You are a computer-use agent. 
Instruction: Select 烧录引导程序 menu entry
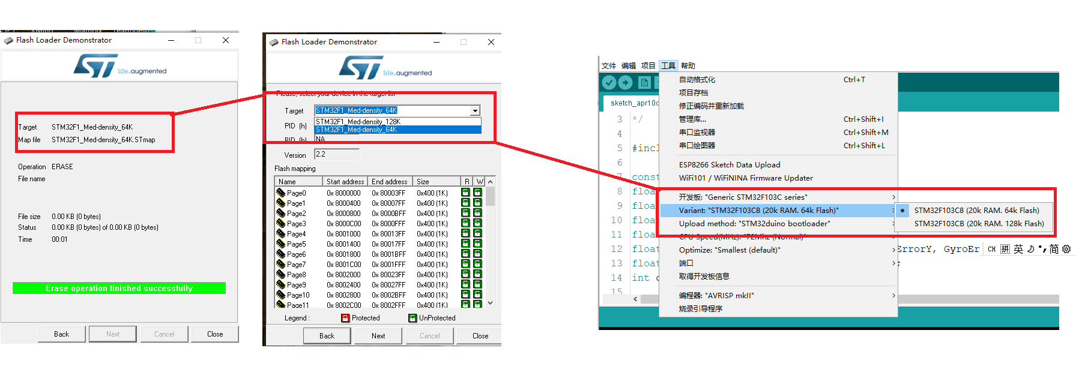(778, 309)
